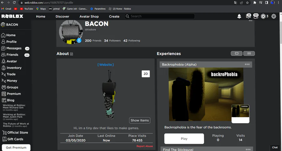Click the search magnifier icon
The width and height of the screenshot is (282, 151).
[x=128, y=16]
